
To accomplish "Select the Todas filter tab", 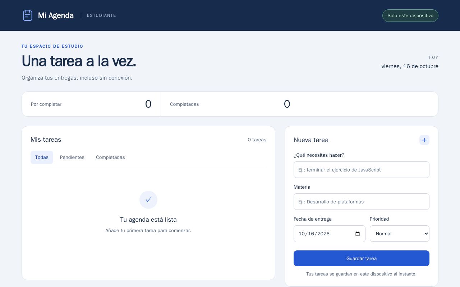I will [42, 157].
